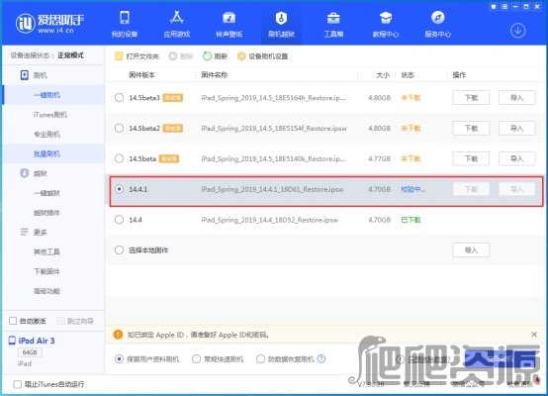This screenshot has height=396, width=548.
Task: Select the 14.4 firmware radio button
Action: click(119, 220)
